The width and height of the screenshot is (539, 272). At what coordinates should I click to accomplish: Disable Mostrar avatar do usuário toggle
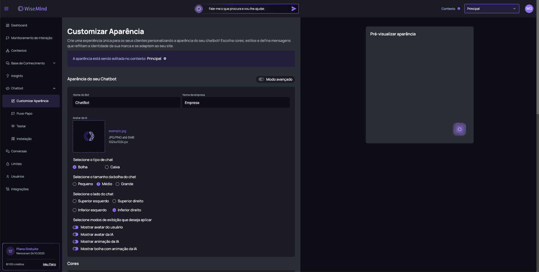click(76, 227)
